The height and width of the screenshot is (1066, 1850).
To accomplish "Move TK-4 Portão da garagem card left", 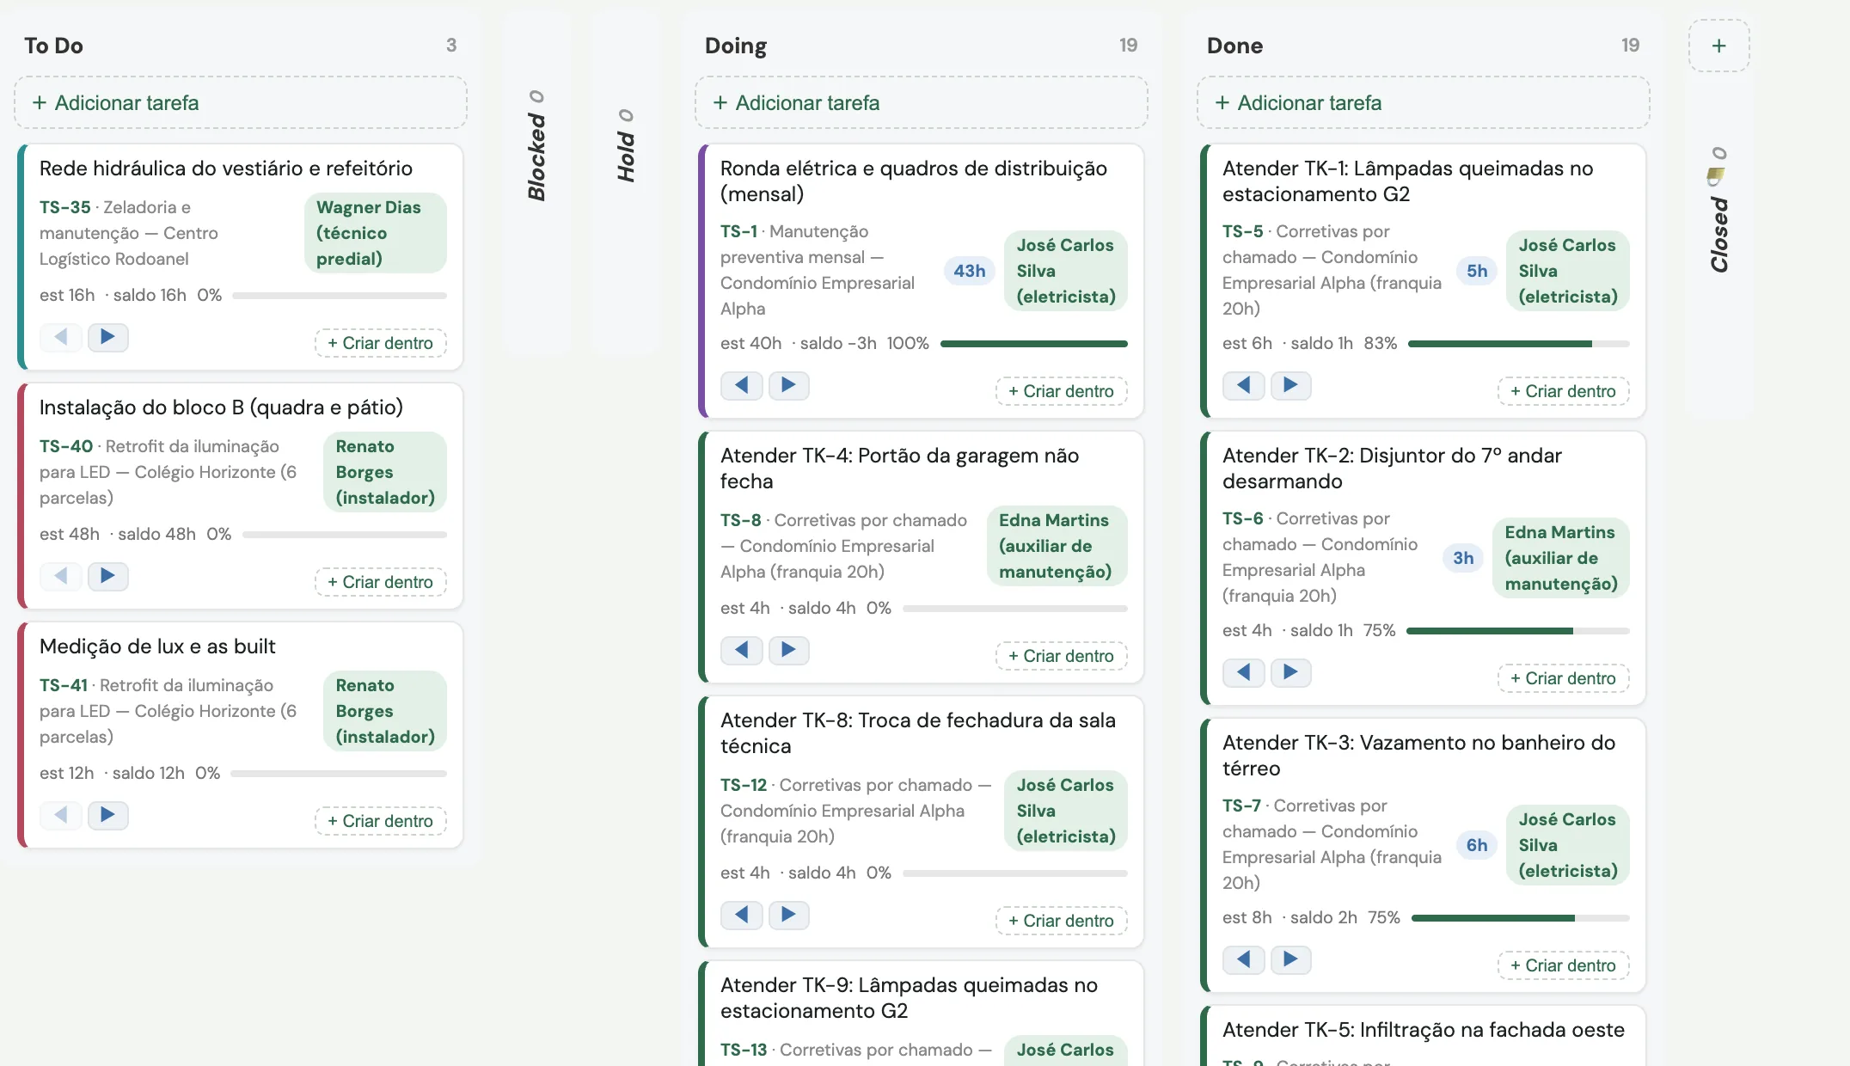I will [742, 650].
